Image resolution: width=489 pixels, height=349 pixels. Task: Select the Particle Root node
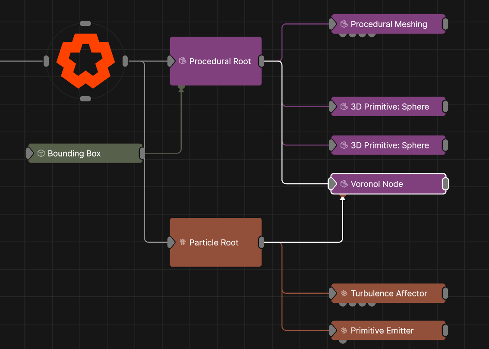point(216,255)
